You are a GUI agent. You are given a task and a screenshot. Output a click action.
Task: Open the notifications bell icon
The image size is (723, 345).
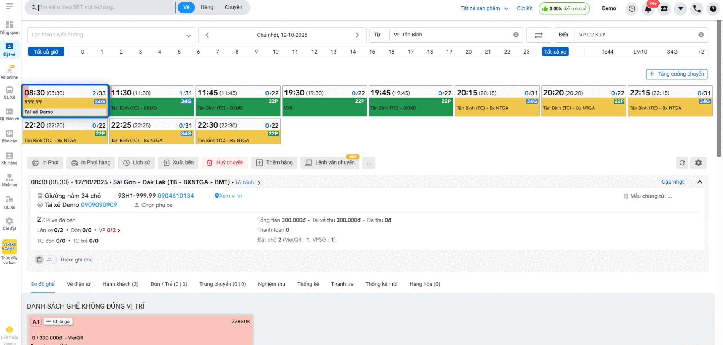[x=648, y=9]
